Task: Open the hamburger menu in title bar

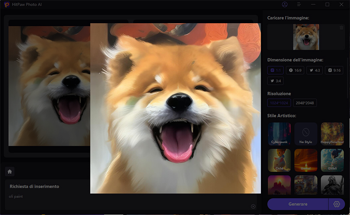Action: click(x=299, y=4)
